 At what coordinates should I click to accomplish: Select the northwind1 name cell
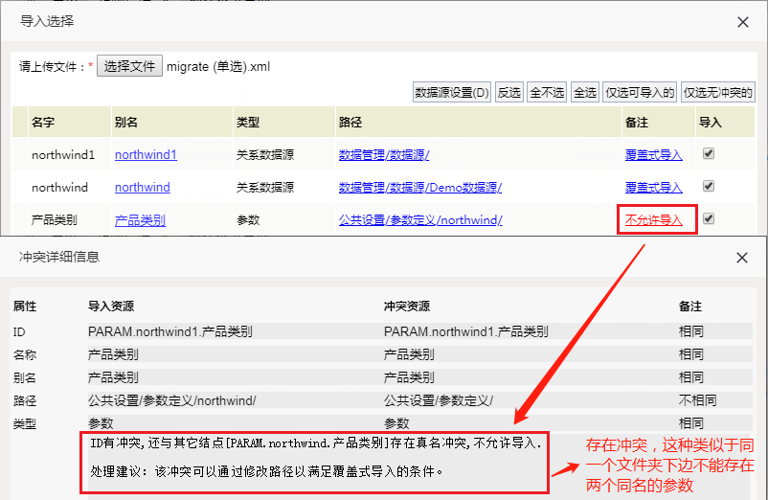(62, 155)
